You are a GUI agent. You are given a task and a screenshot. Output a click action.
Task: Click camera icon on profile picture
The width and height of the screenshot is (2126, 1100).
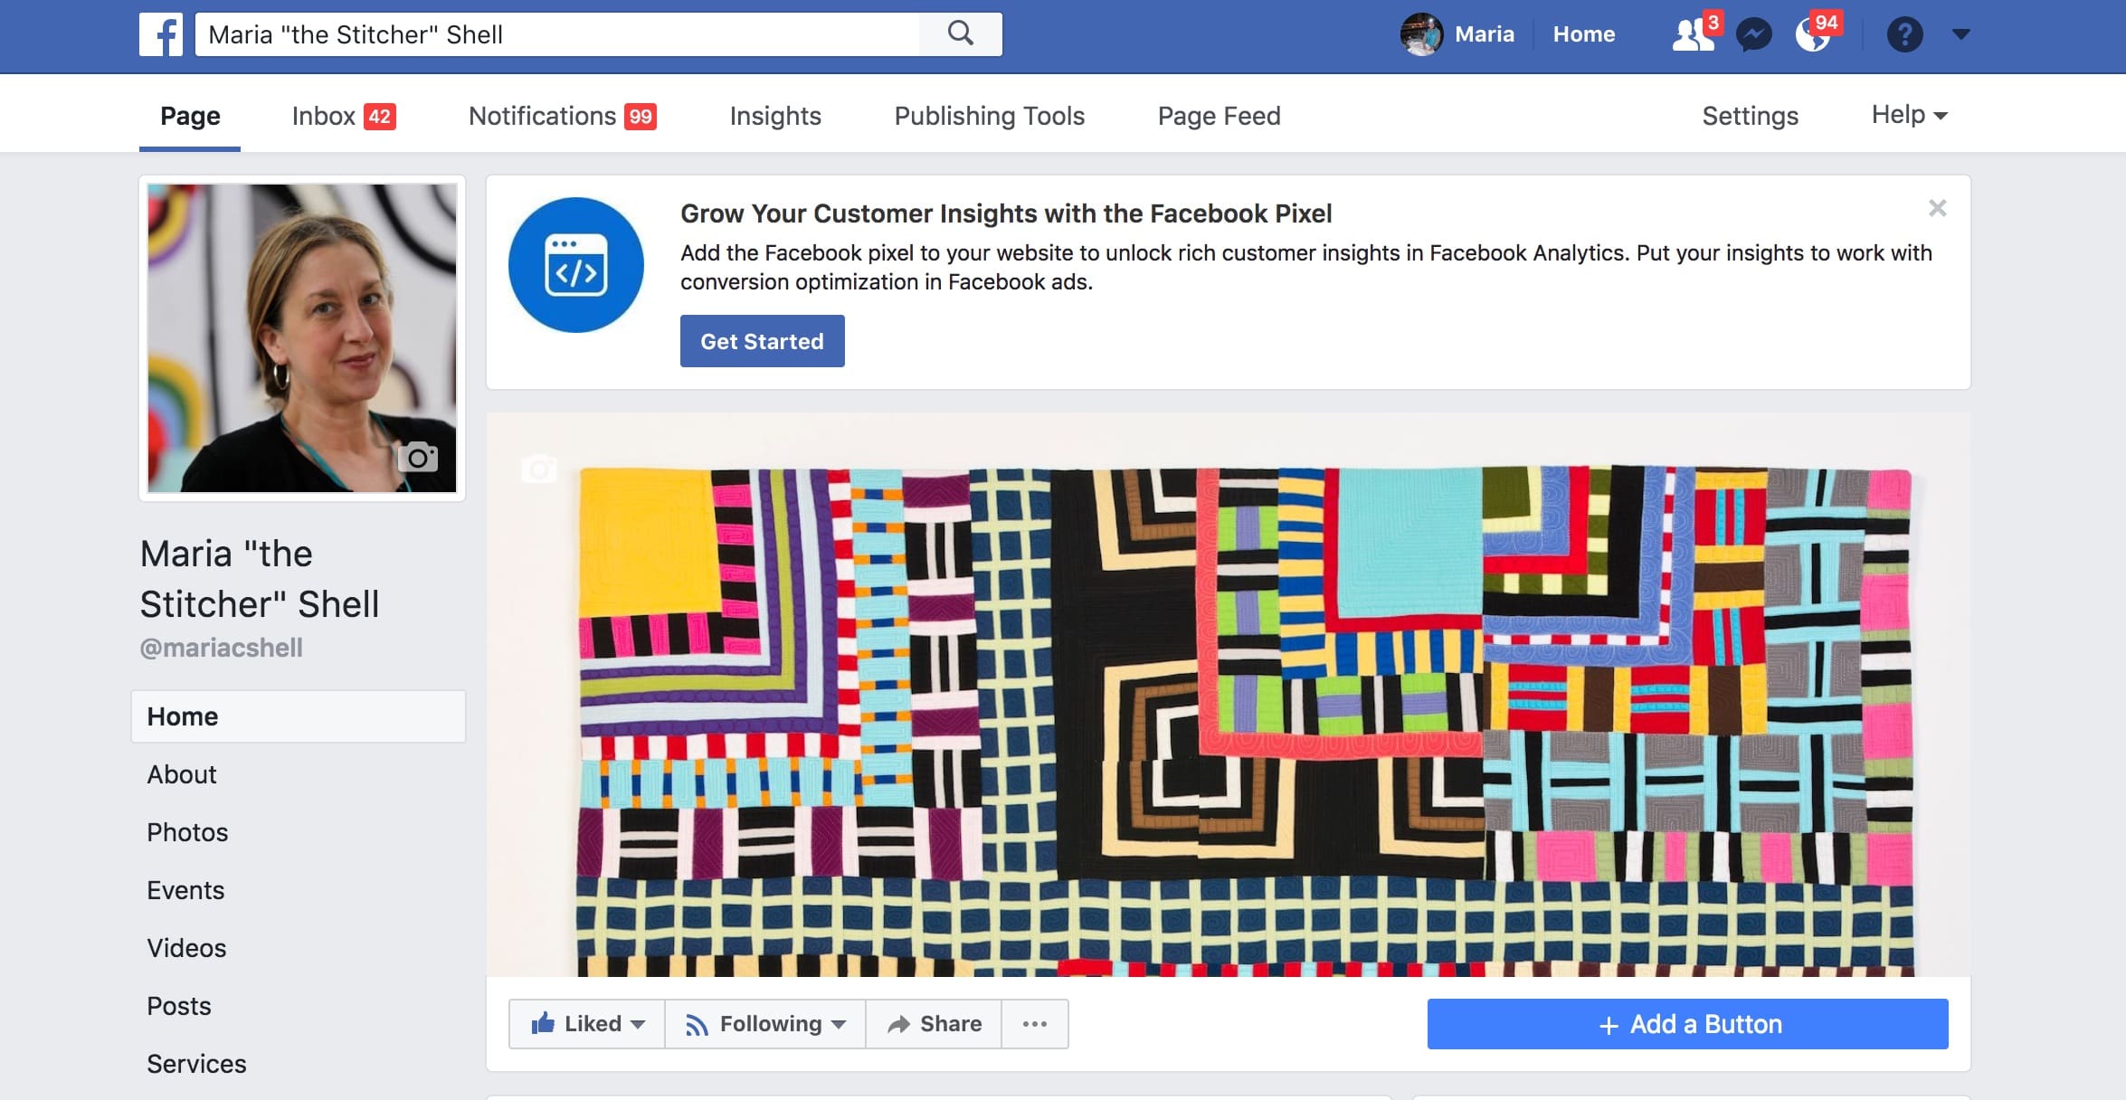pos(418,457)
